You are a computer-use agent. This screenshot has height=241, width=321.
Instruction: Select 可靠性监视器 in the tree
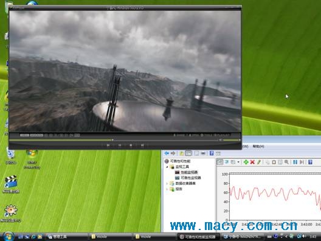pyautogui.click(x=191, y=178)
